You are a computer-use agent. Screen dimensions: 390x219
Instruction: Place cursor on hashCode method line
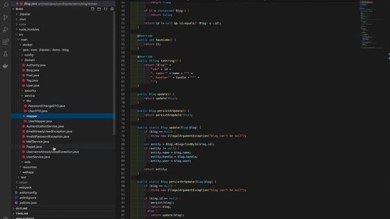coord(156,40)
